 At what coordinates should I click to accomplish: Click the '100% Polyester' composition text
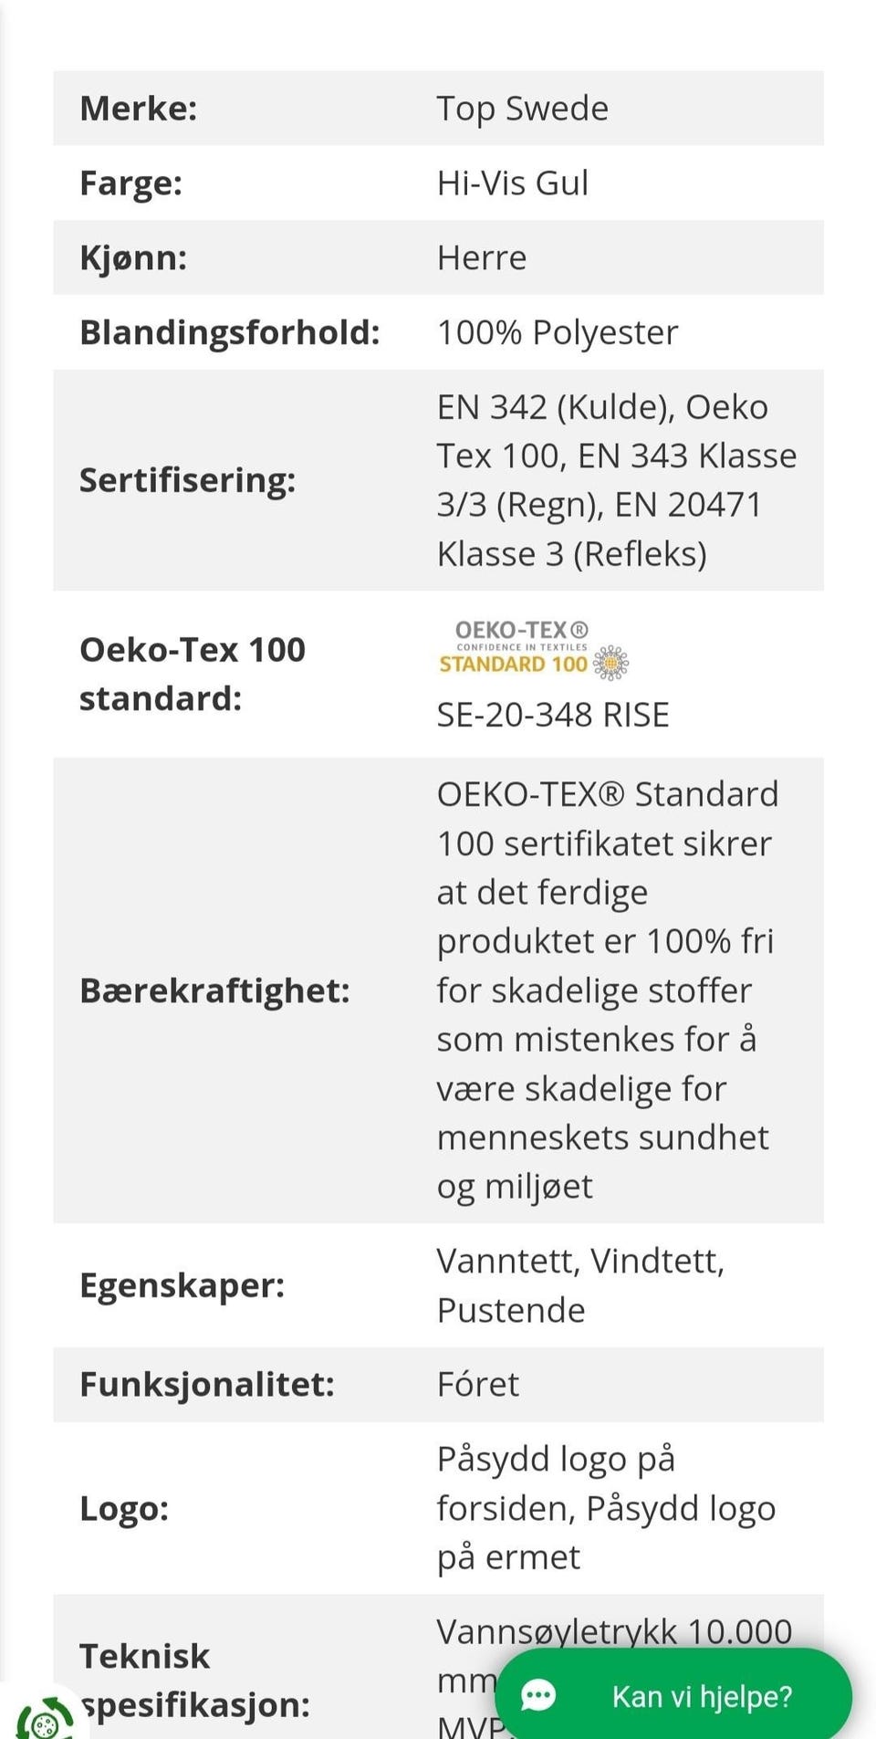558,333
